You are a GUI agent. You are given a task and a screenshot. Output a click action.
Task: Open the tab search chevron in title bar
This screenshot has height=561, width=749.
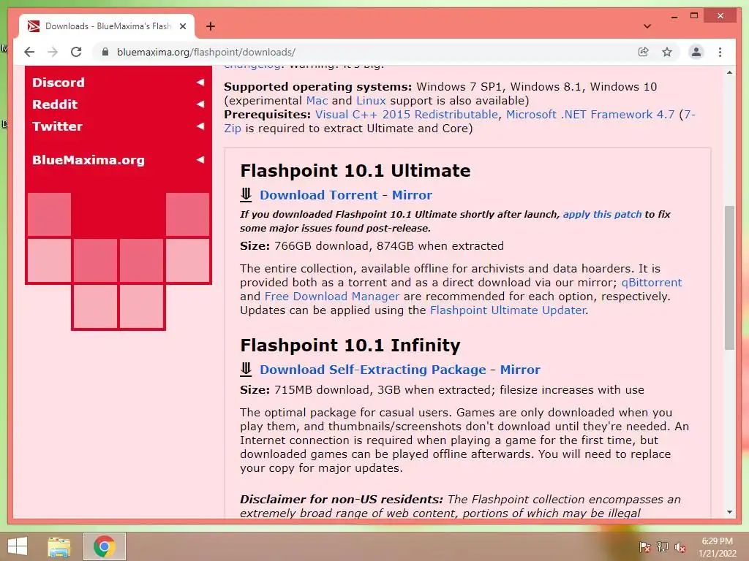click(x=647, y=26)
